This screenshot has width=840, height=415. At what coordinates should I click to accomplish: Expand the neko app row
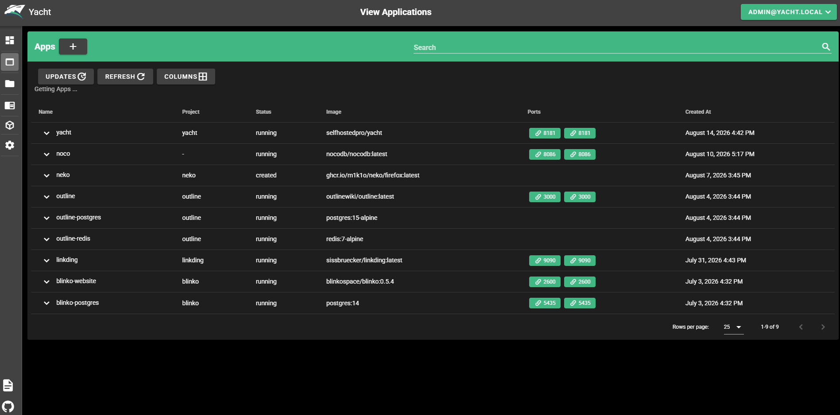click(x=46, y=176)
